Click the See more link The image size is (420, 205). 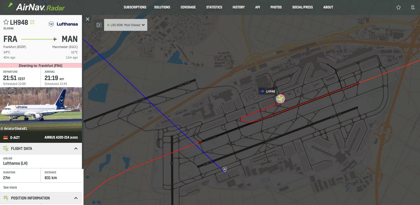pos(10,187)
